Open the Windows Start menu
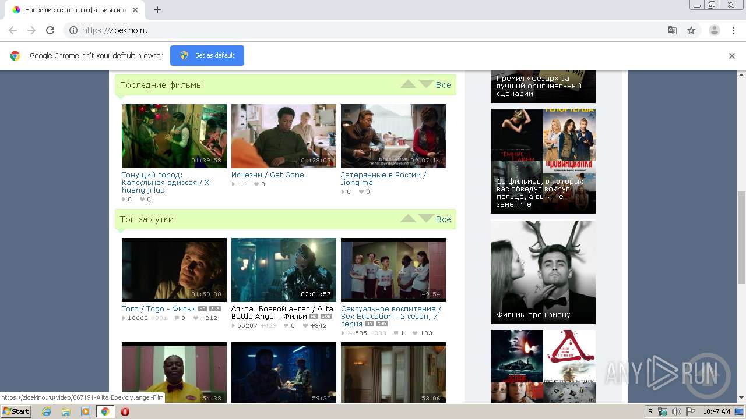 pyautogui.click(x=16, y=411)
